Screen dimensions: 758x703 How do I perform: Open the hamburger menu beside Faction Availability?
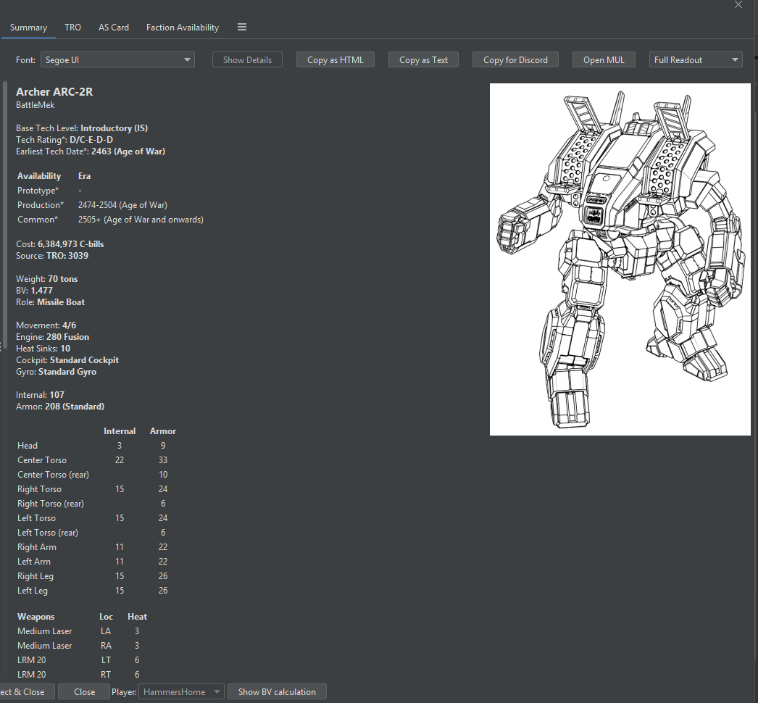[x=242, y=27]
